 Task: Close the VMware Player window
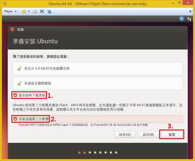pos(188,3)
